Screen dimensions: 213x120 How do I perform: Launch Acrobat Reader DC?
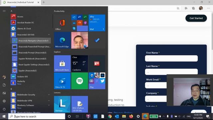31,23
